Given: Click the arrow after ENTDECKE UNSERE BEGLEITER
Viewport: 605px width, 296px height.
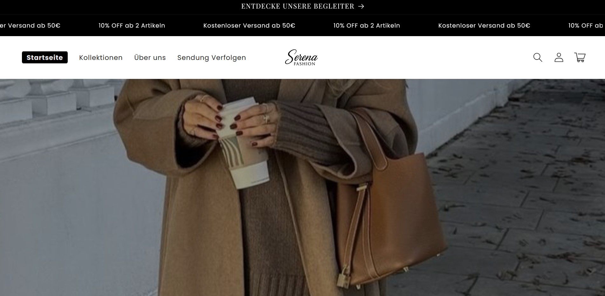Looking at the screenshot, I should pos(361,6).
